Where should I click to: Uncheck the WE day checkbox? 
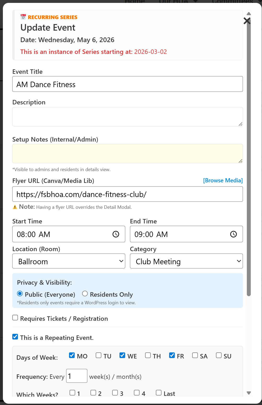[x=122, y=355]
